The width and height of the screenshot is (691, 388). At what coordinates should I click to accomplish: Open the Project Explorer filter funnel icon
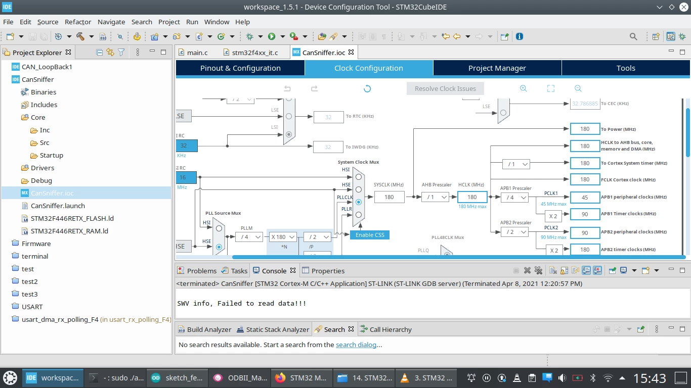tap(121, 52)
